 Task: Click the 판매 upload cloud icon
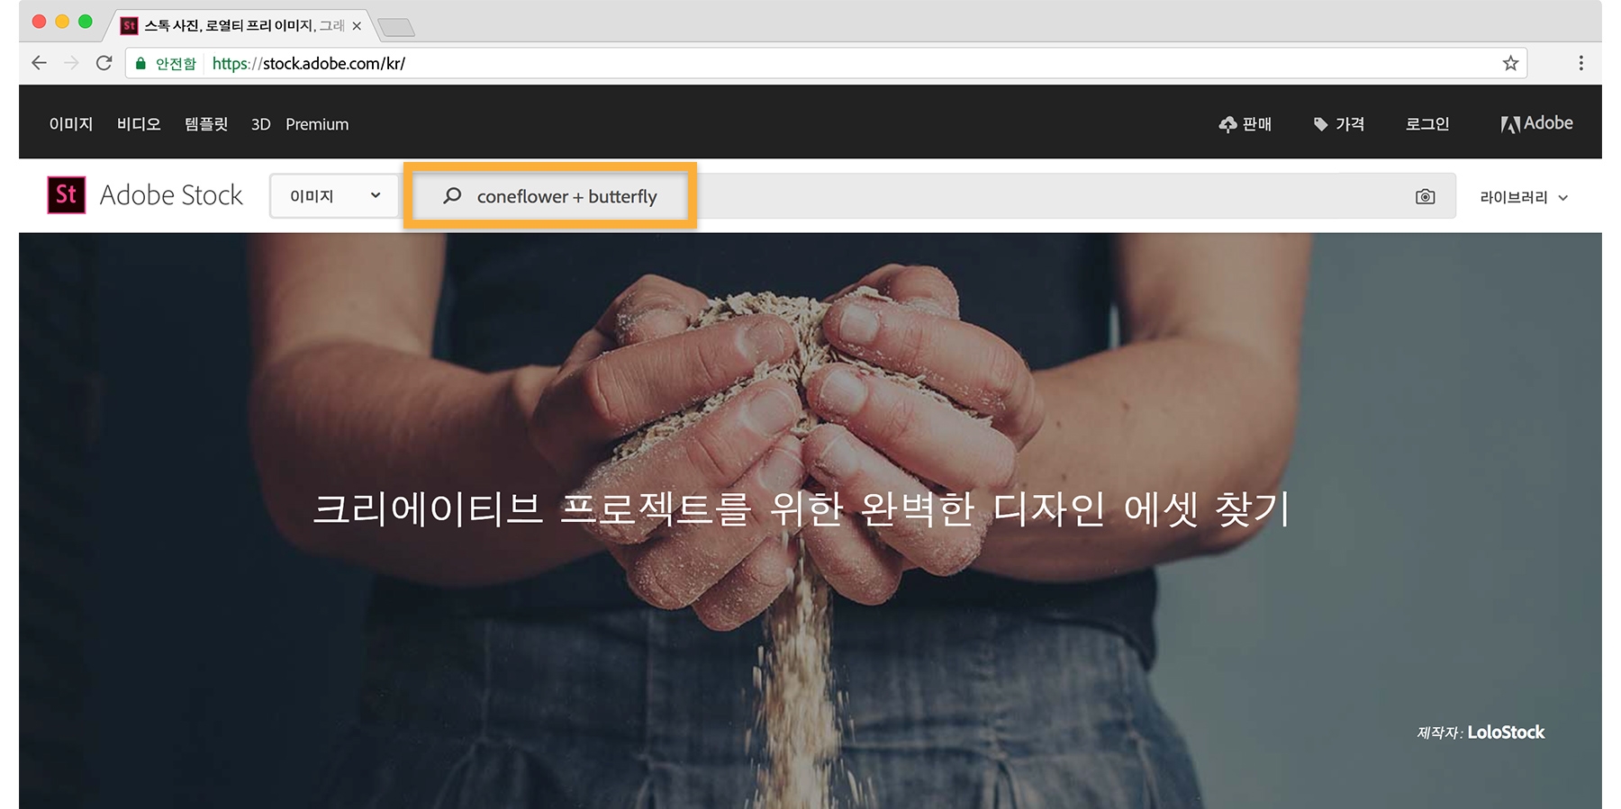1227,124
